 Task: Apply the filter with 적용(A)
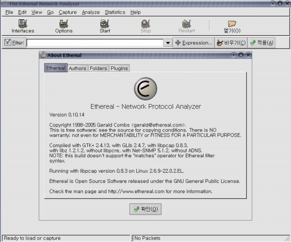261,43
